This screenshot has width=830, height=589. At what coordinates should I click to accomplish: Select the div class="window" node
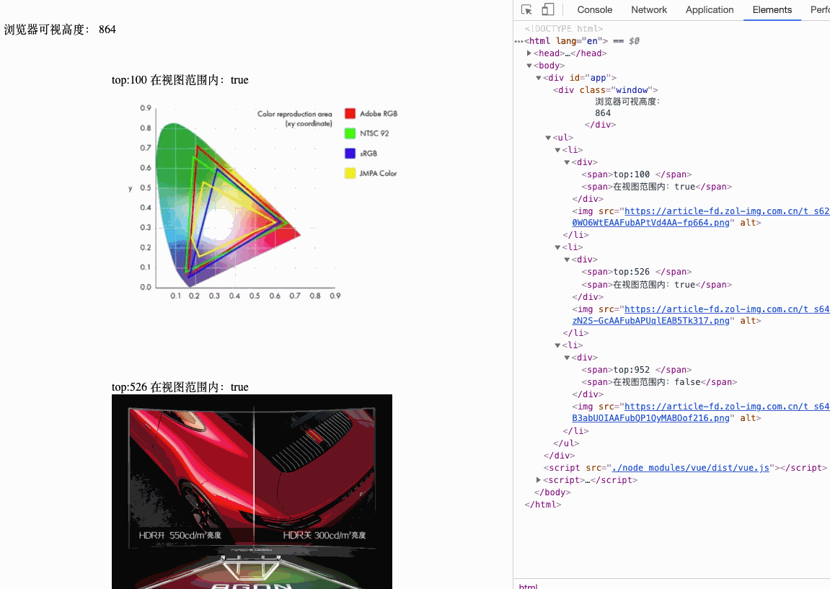pos(606,90)
